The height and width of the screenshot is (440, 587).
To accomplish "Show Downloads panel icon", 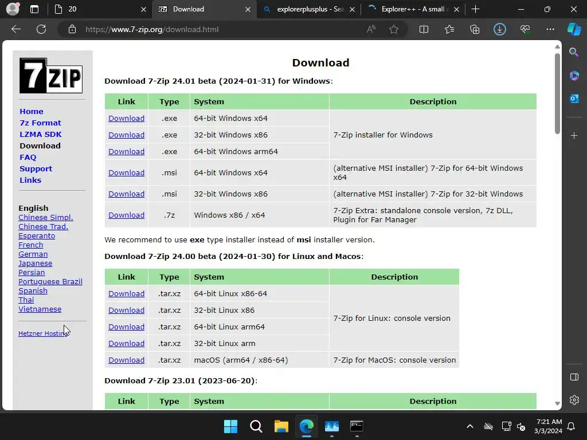I will 500,29.
